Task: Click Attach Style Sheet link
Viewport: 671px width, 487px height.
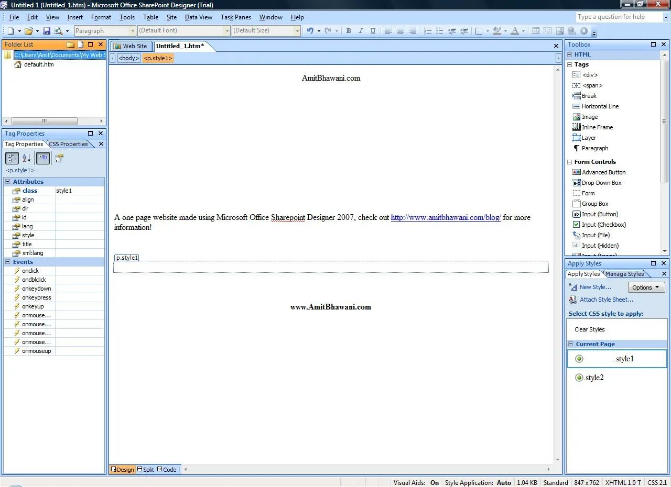Action: click(x=606, y=300)
